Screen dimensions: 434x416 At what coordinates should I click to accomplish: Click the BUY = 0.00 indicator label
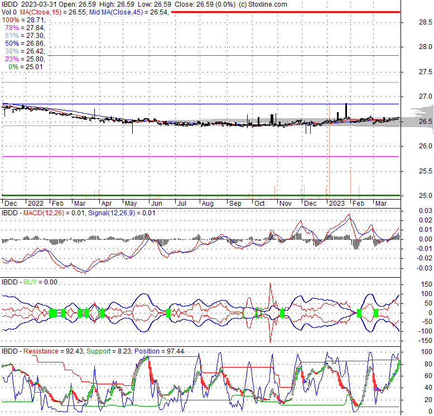(x=40, y=282)
